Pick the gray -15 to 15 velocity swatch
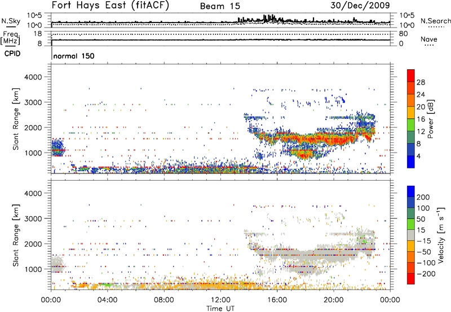Image resolution: width=451 pixels, height=312 pixels. (x=411, y=235)
